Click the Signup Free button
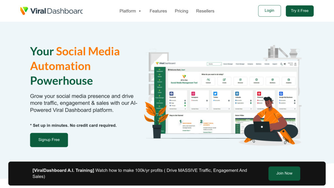The width and height of the screenshot is (334, 188). pos(49,140)
